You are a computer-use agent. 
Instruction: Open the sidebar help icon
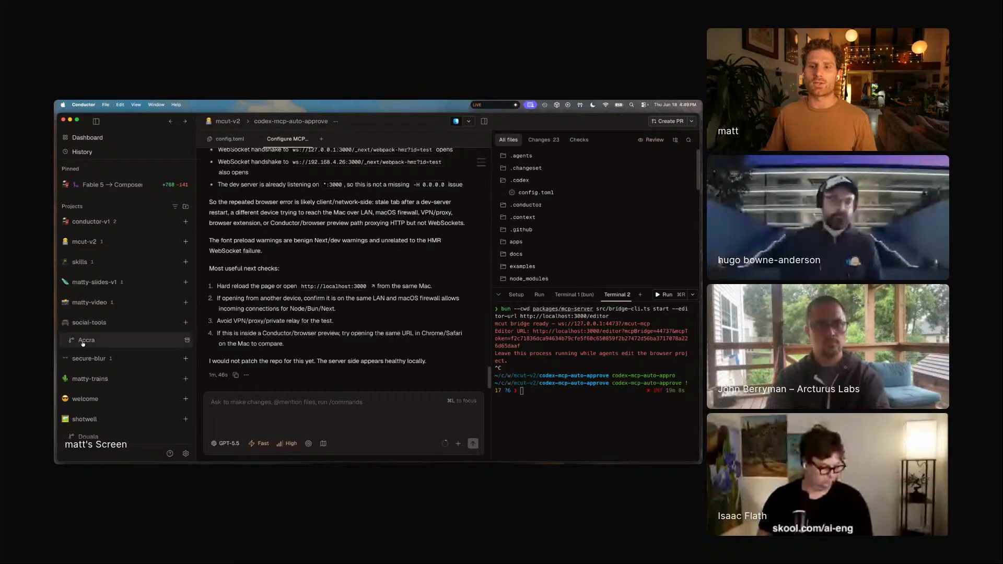(x=170, y=454)
